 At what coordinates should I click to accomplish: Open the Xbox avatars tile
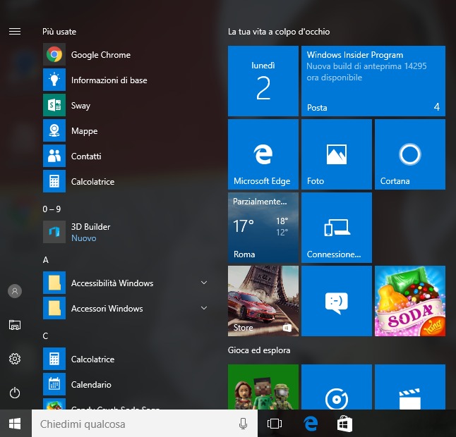(x=263, y=387)
